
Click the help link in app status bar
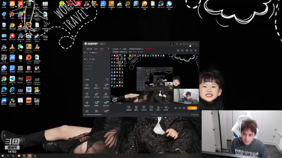point(94,115)
